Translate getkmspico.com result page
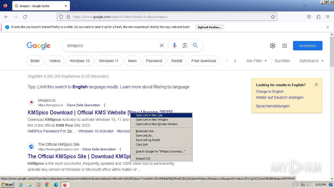334x188 pixels. pos(99,149)
